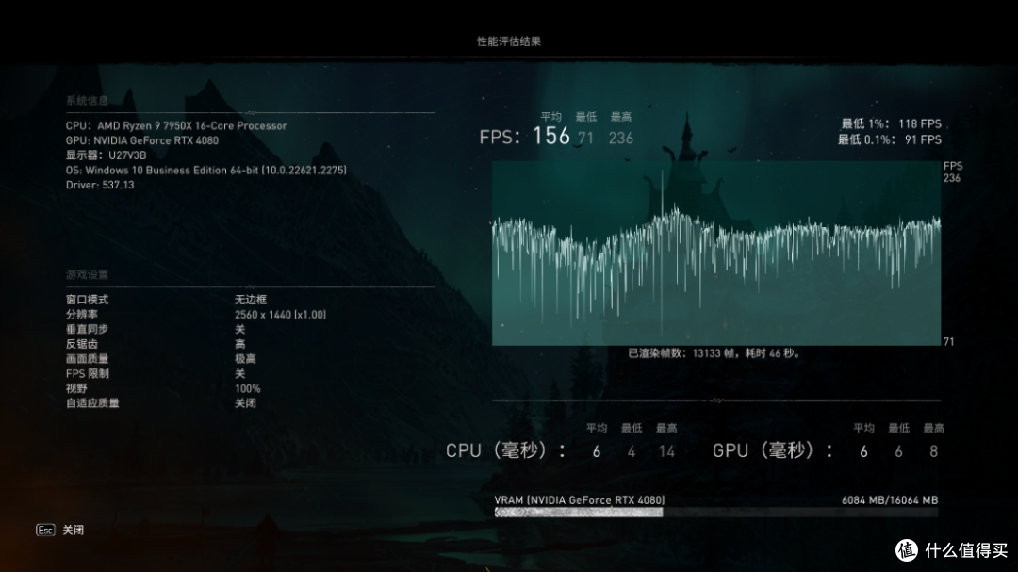Click the Esc key icon
The image size is (1018, 572).
(x=45, y=531)
